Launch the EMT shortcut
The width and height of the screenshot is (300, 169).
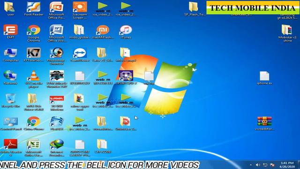[x=10, y=30]
